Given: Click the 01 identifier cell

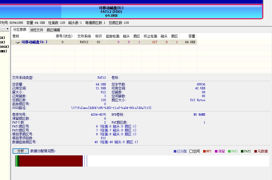Looking at the screenshot, I should click(99, 42).
